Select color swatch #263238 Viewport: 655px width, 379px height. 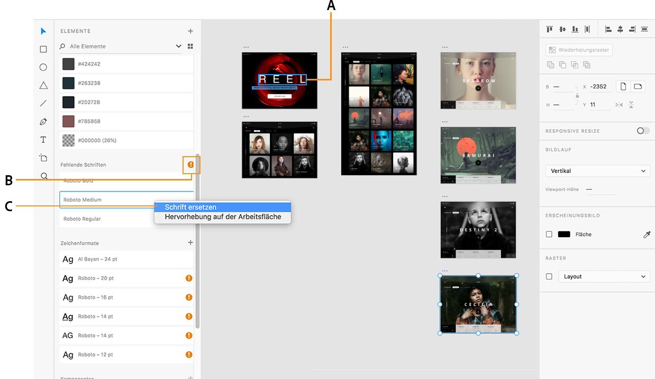point(68,83)
